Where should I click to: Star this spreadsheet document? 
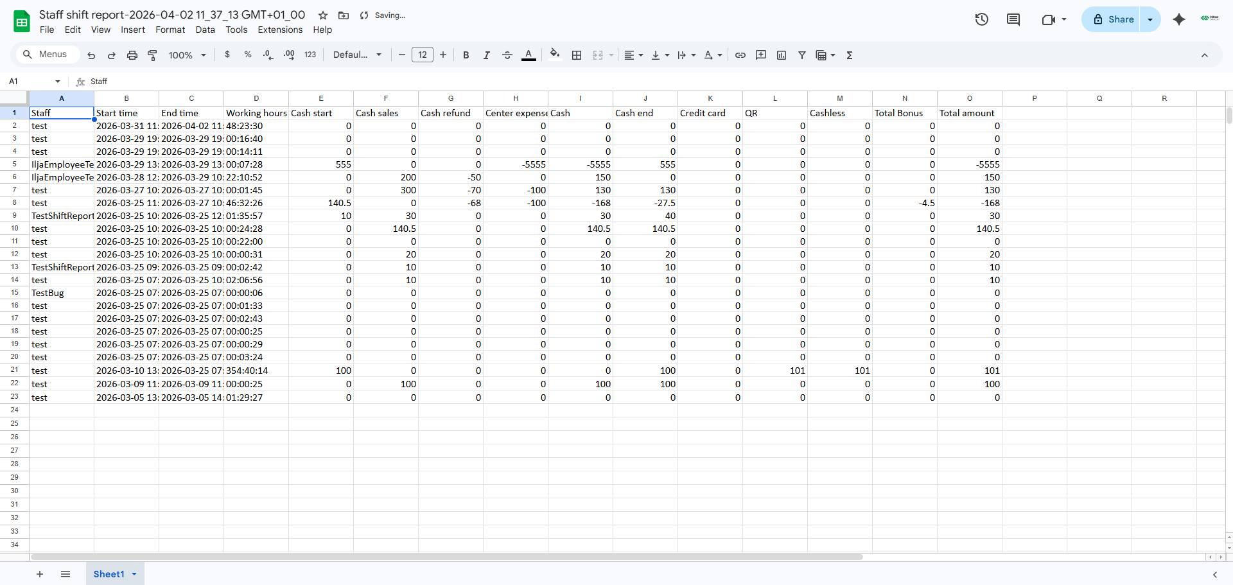pos(323,15)
